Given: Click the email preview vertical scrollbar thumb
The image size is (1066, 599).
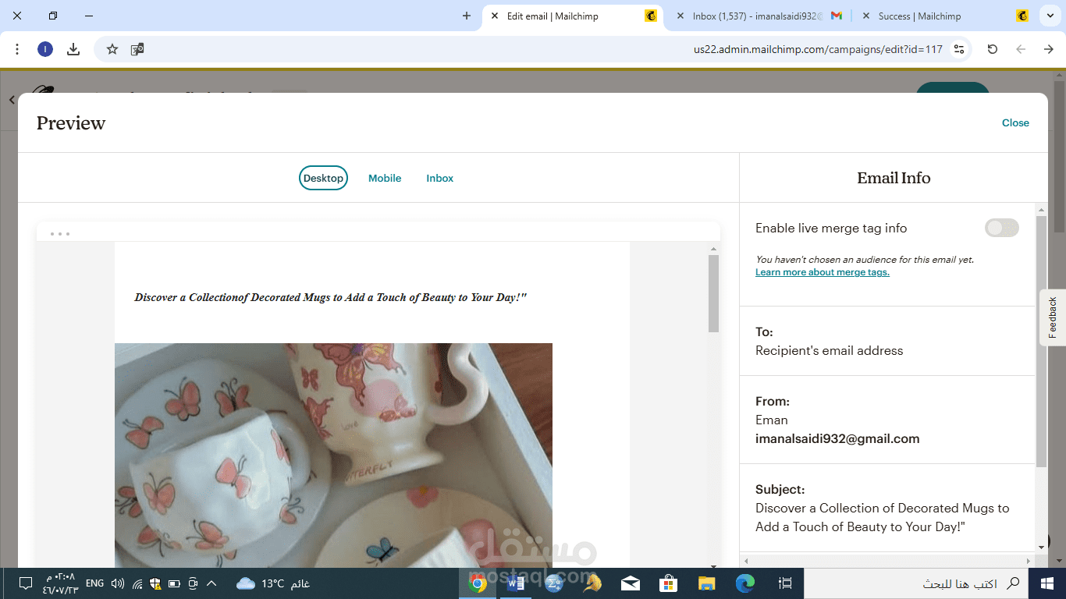Looking at the screenshot, I should click(x=713, y=293).
